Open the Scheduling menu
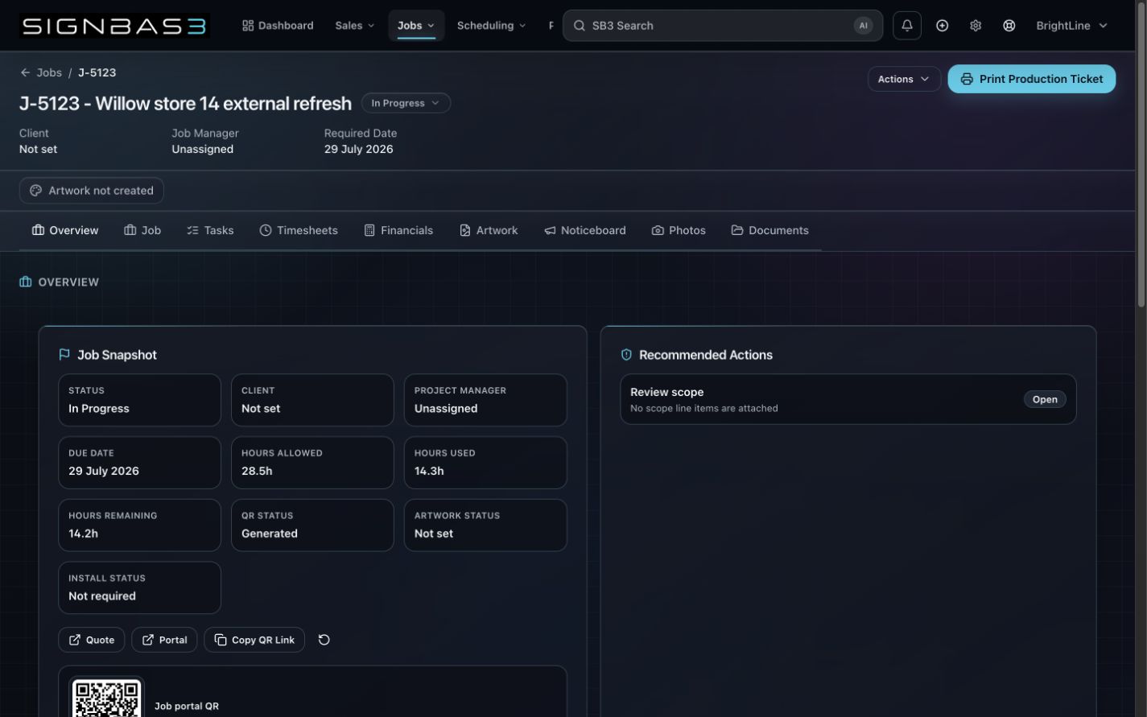Viewport: 1147px width, 717px height. coord(491,26)
